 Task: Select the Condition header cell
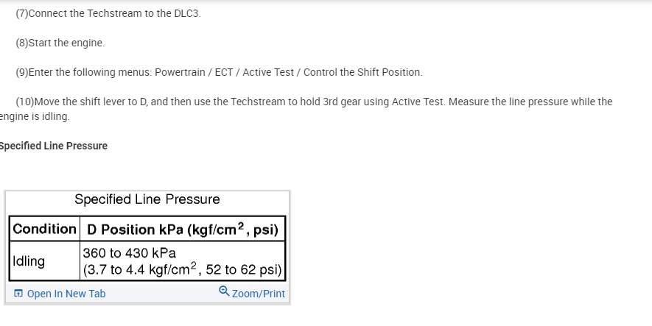coord(44,229)
